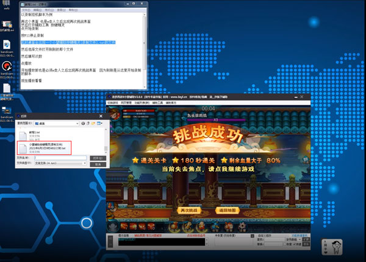Select the 小董辅助按键精灵 recorded script file
Viewport: 366px width, 262px height.
coord(45,148)
